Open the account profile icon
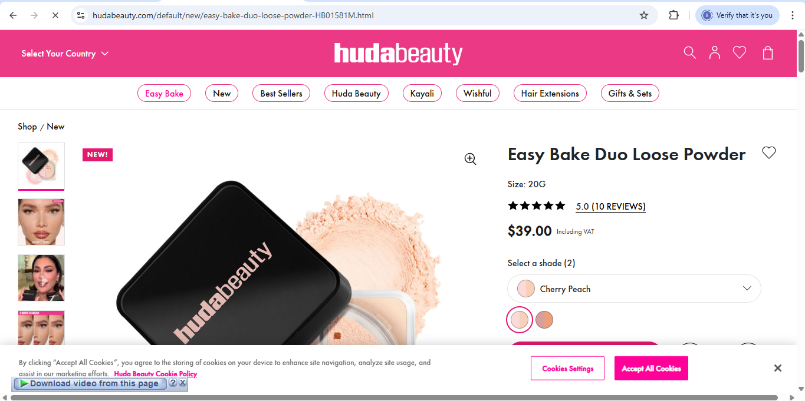This screenshot has height=401, width=805. (715, 53)
